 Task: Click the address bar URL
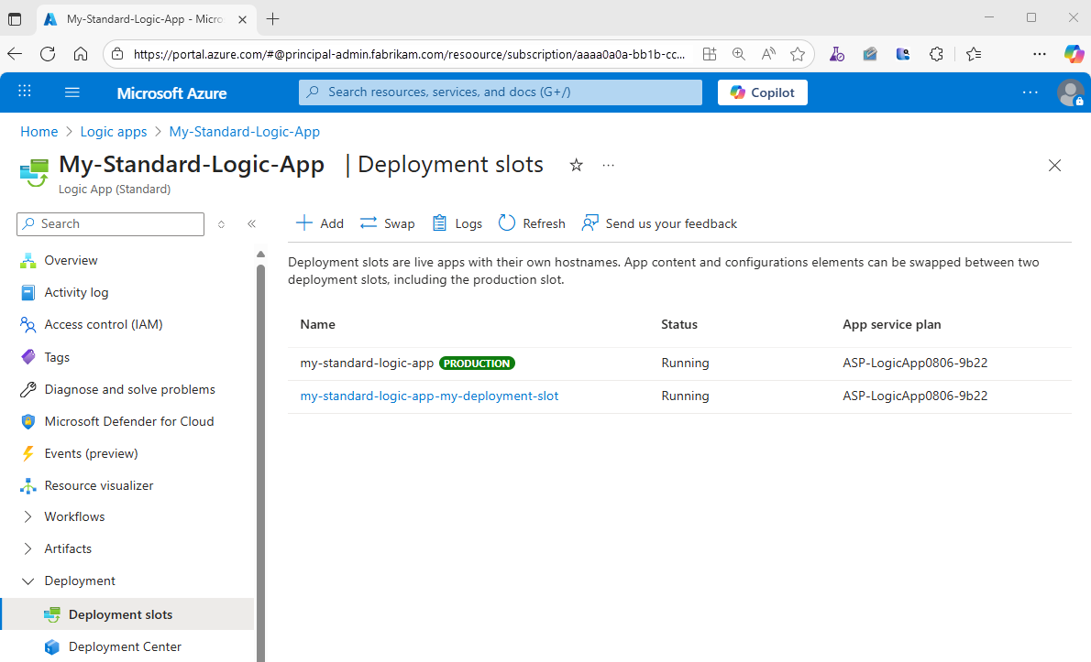point(409,54)
